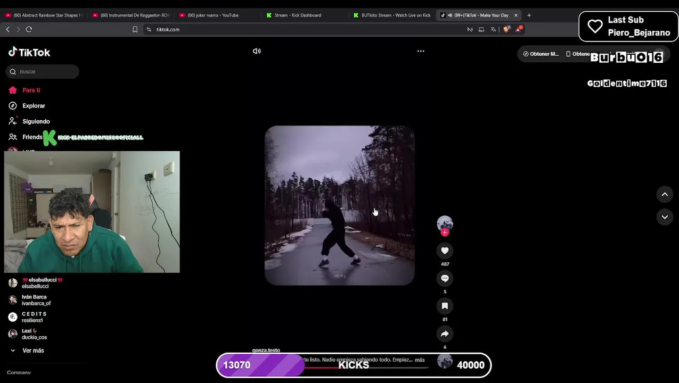Open the three-dot video options menu
This screenshot has width=679, height=383.
click(x=421, y=51)
